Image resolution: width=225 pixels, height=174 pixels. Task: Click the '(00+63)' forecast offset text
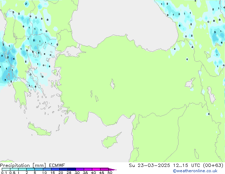pos(213,165)
